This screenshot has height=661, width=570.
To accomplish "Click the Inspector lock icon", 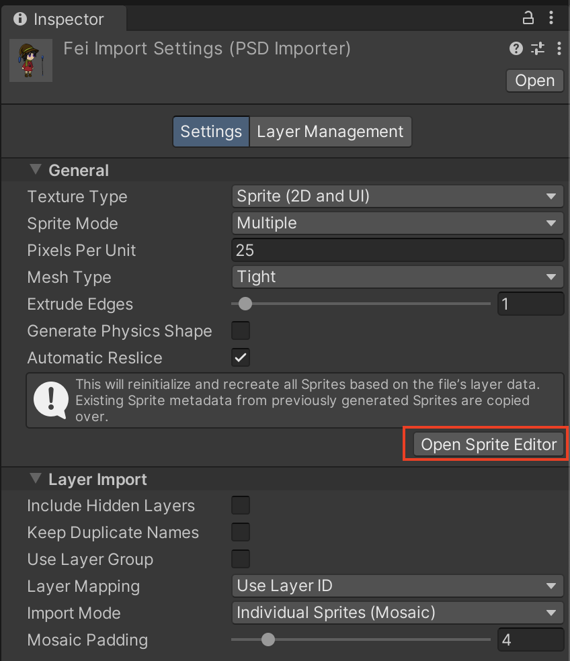I will (528, 18).
